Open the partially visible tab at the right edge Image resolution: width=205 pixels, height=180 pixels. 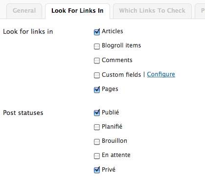click(x=200, y=11)
